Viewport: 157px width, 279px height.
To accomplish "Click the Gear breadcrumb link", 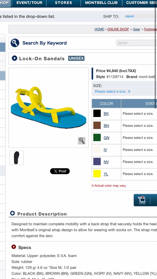I will pos(137,29).
